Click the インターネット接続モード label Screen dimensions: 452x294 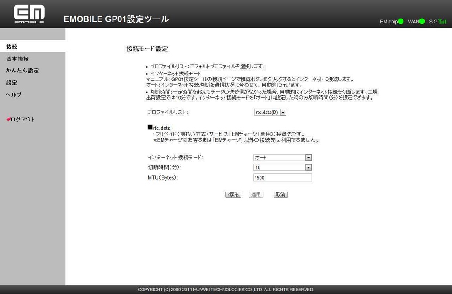[x=175, y=158]
